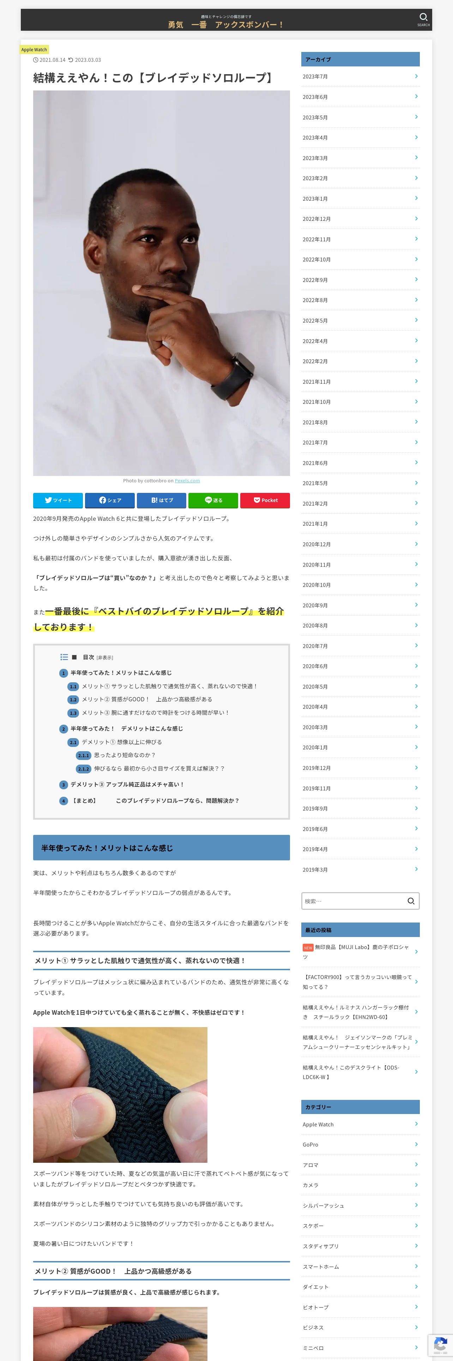Open the 2020年1月 archive
Screen dimensions: 453x1361
click(x=360, y=748)
